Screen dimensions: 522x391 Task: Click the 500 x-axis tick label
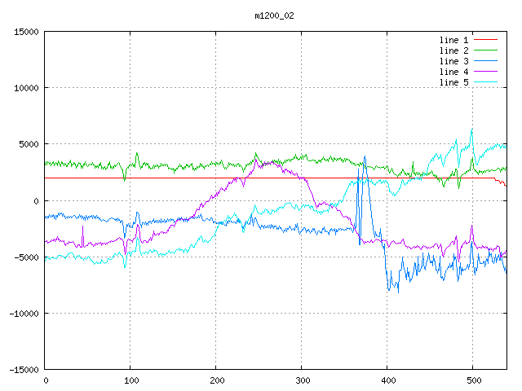click(x=472, y=380)
